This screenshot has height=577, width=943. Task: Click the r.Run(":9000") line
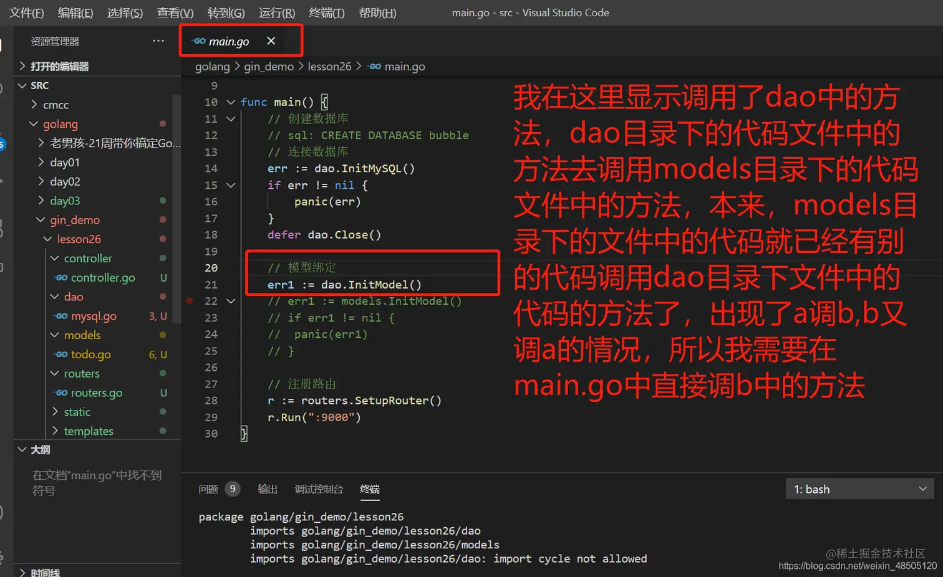coord(314,417)
